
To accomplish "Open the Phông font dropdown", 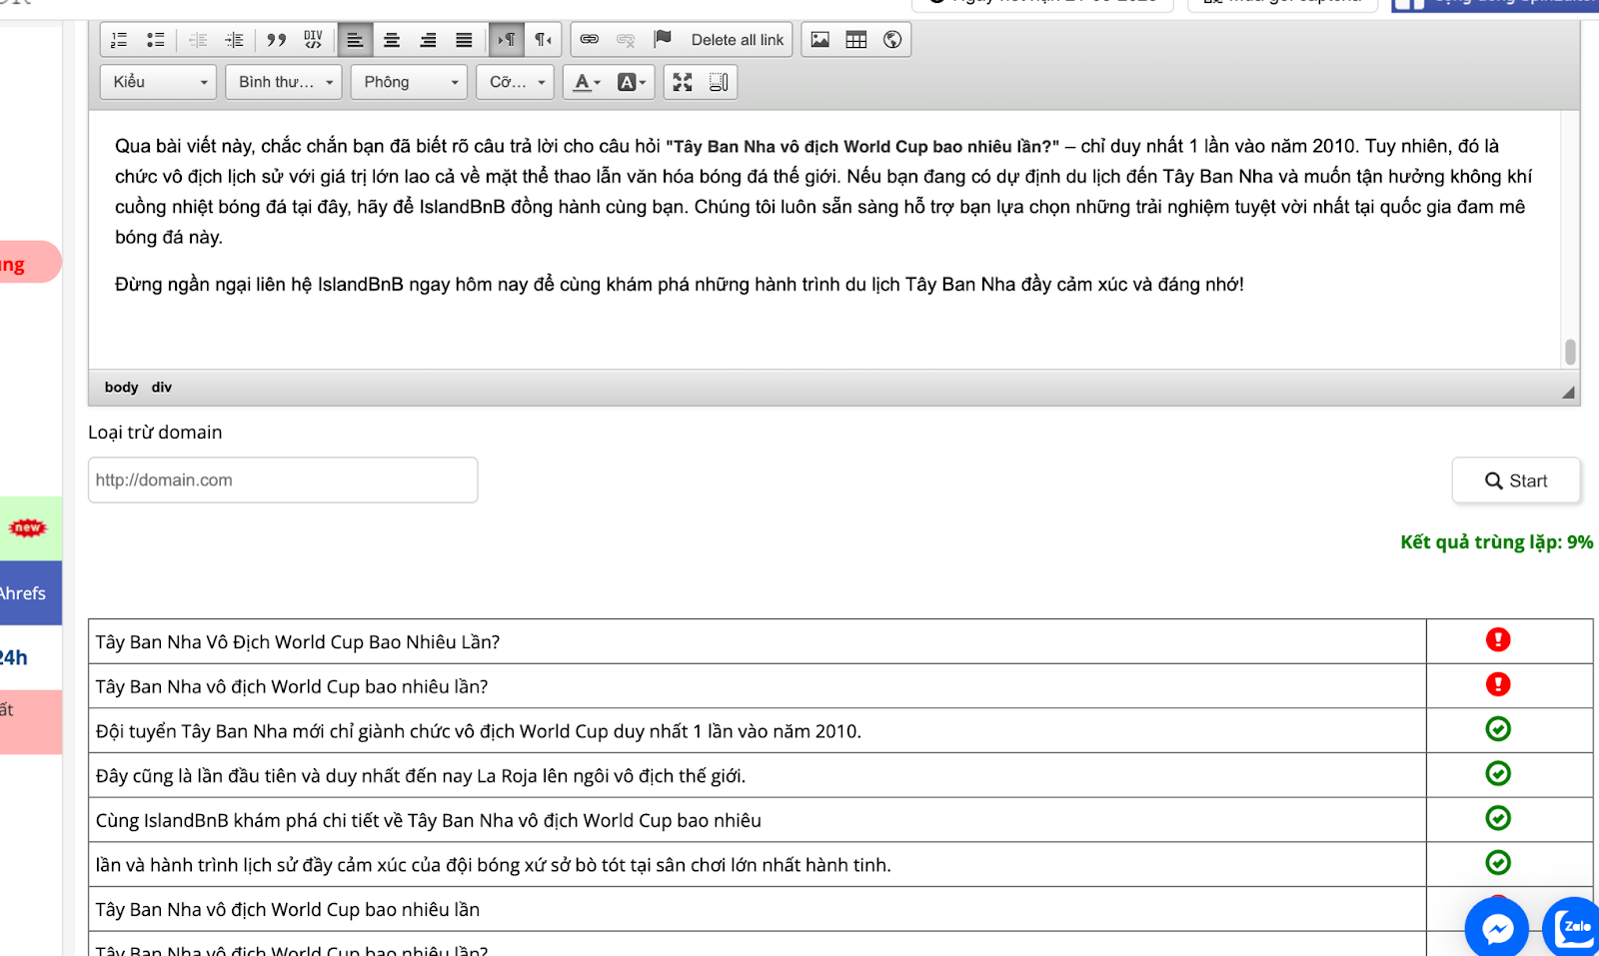I will [x=410, y=82].
